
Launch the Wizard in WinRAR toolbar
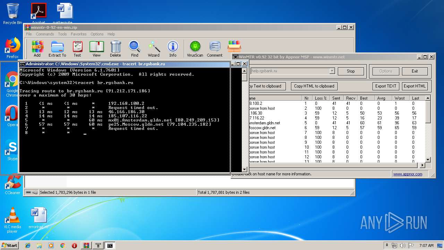[154, 49]
